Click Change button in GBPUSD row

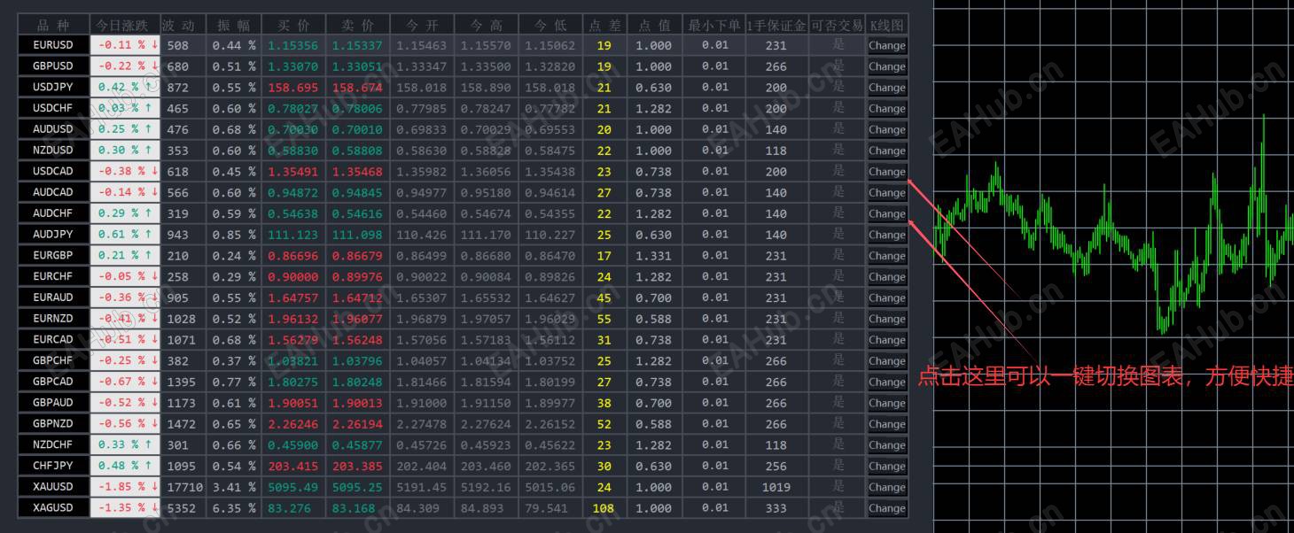886,66
